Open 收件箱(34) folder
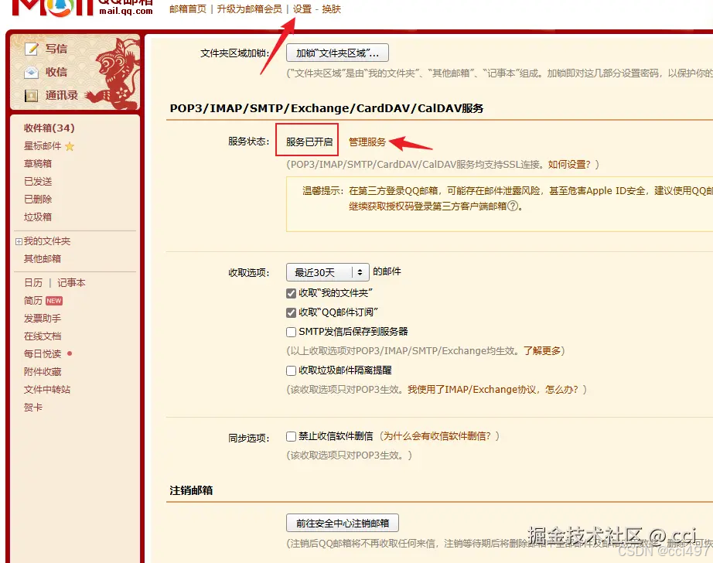713x563 pixels. pyautogui.click(x=49, y=128)
